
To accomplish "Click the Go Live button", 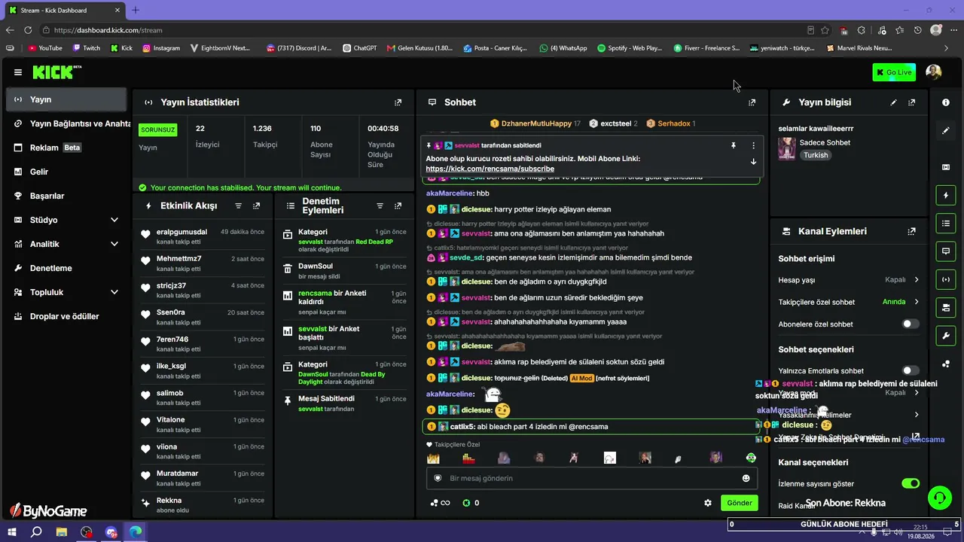I will tap(894, 72).
